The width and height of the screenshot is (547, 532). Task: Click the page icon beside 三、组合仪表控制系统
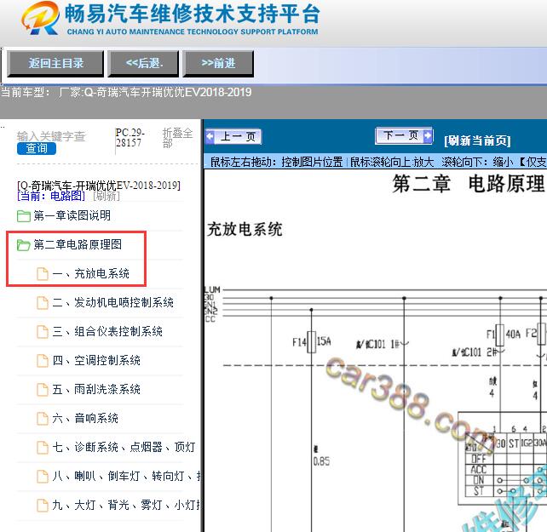click(x=43, y=331)
